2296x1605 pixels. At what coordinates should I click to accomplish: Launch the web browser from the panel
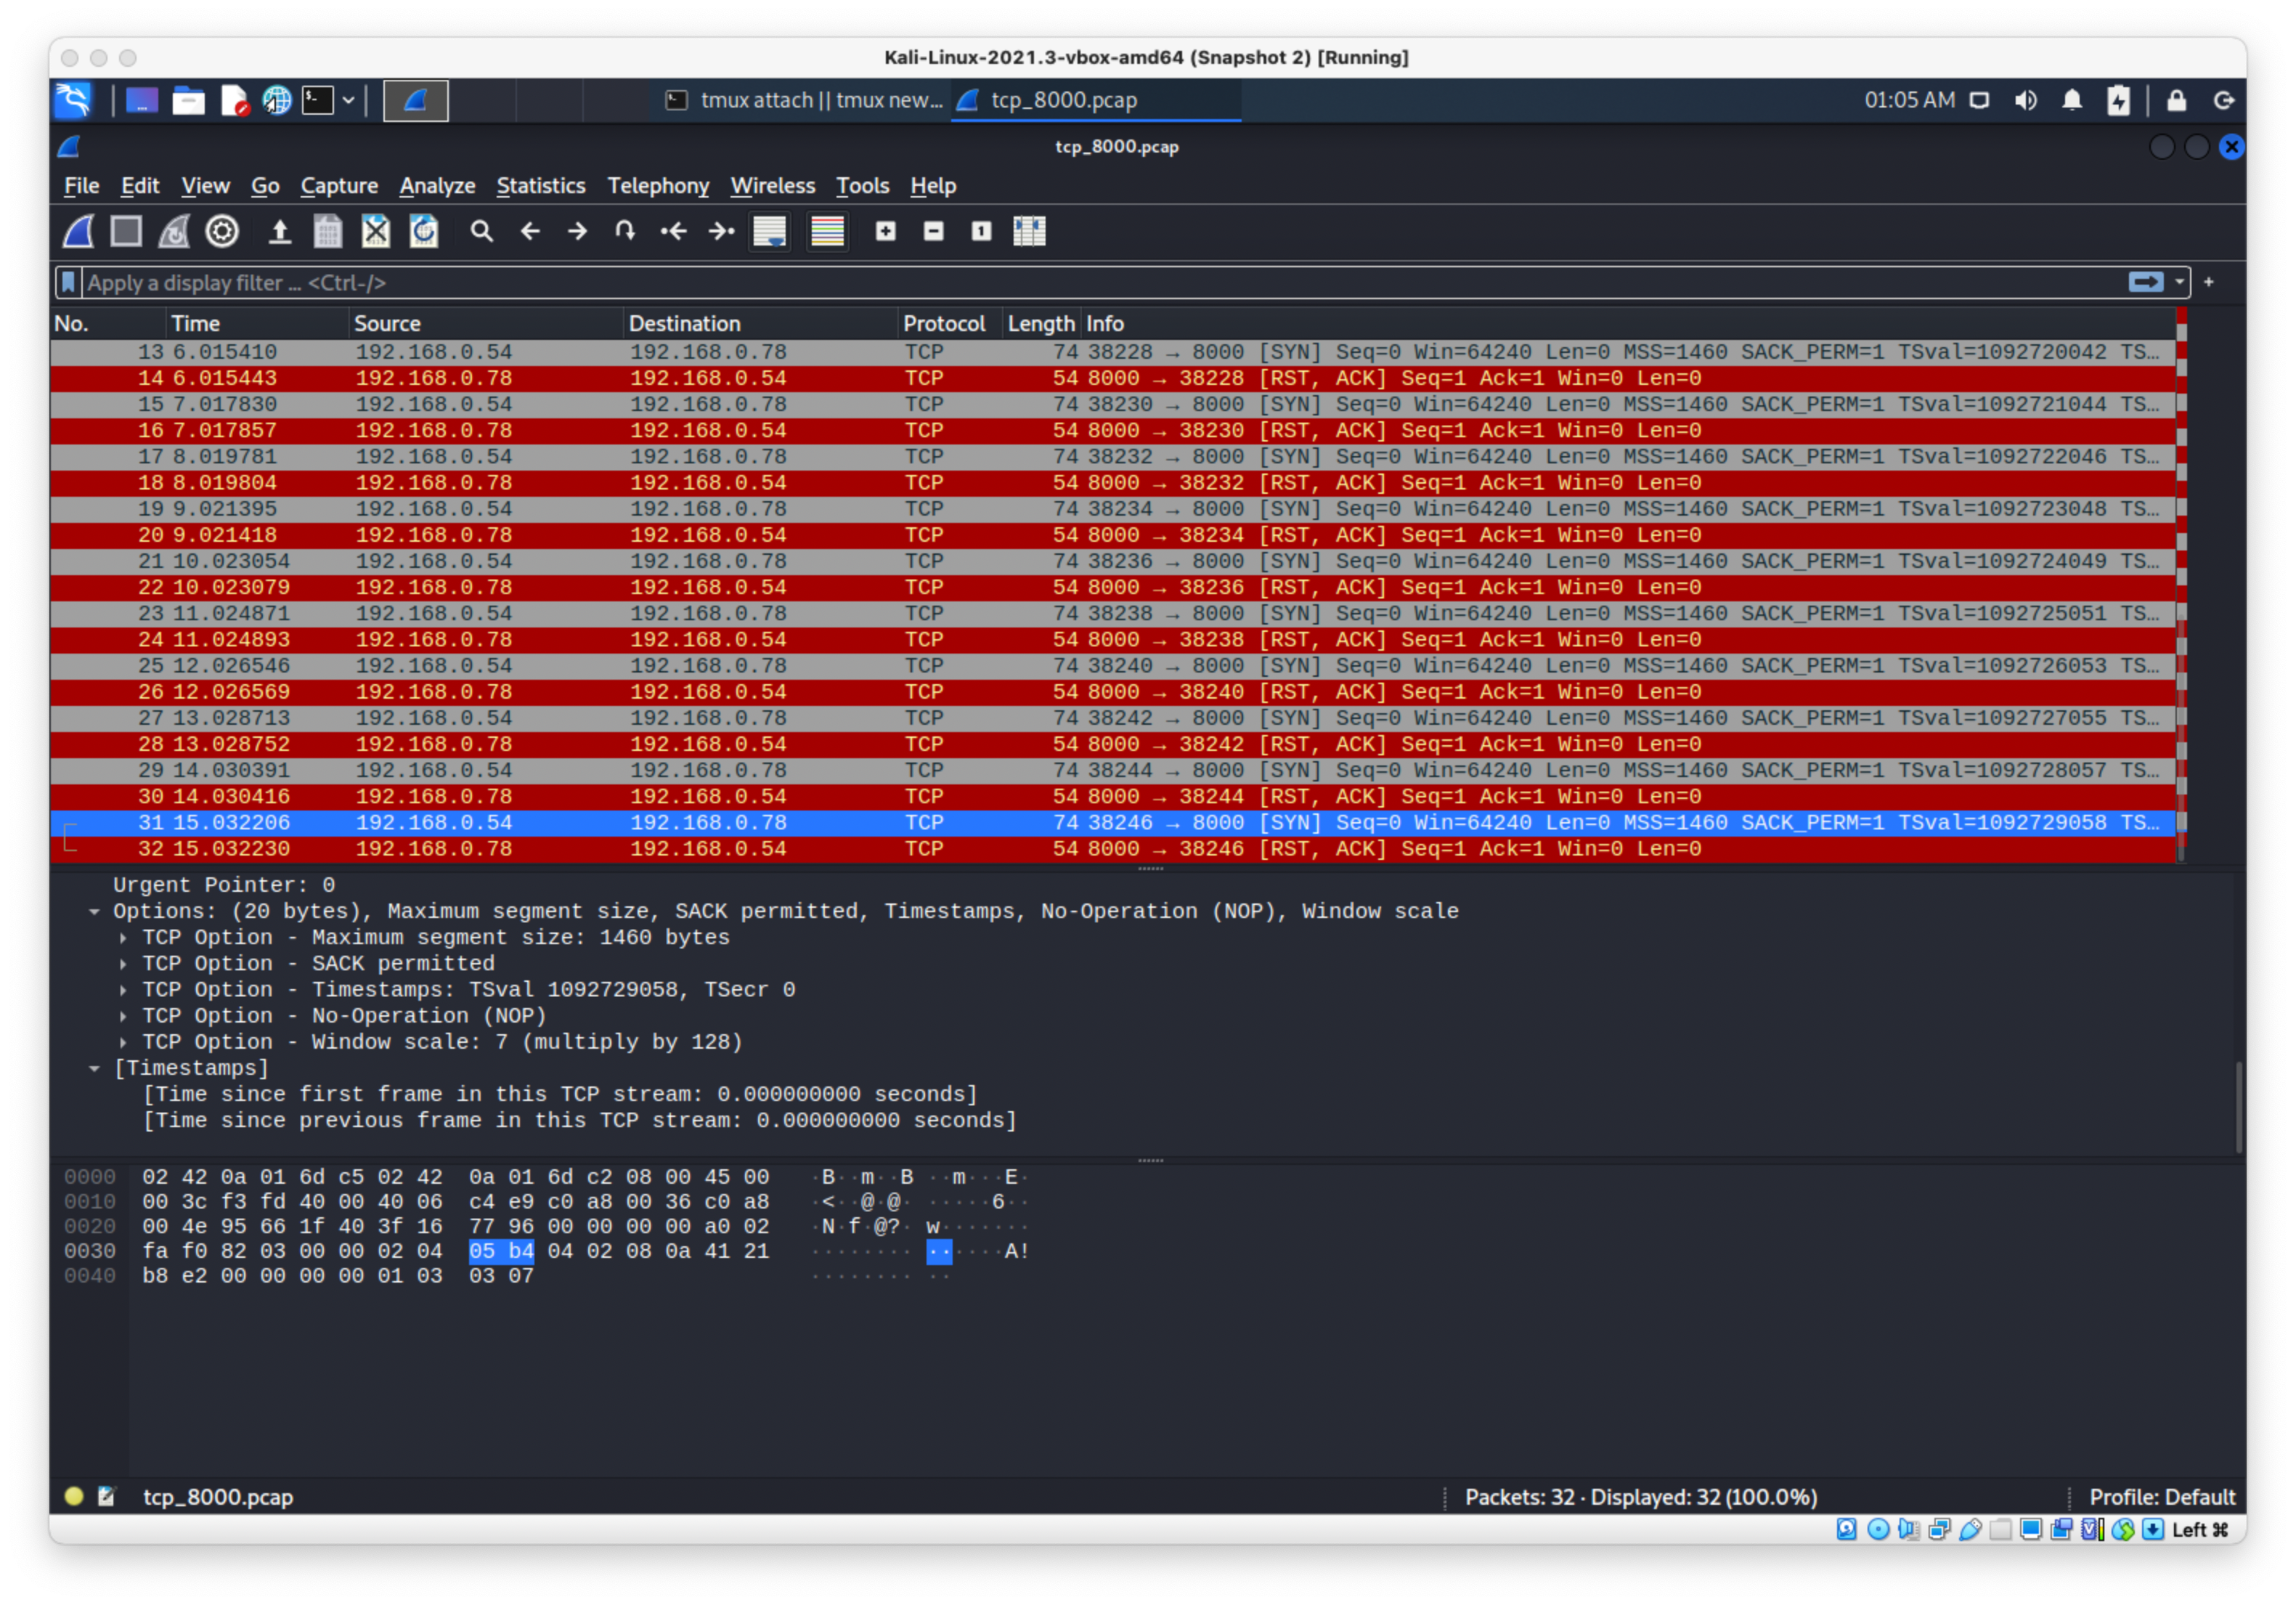click(x=276, y=100)
